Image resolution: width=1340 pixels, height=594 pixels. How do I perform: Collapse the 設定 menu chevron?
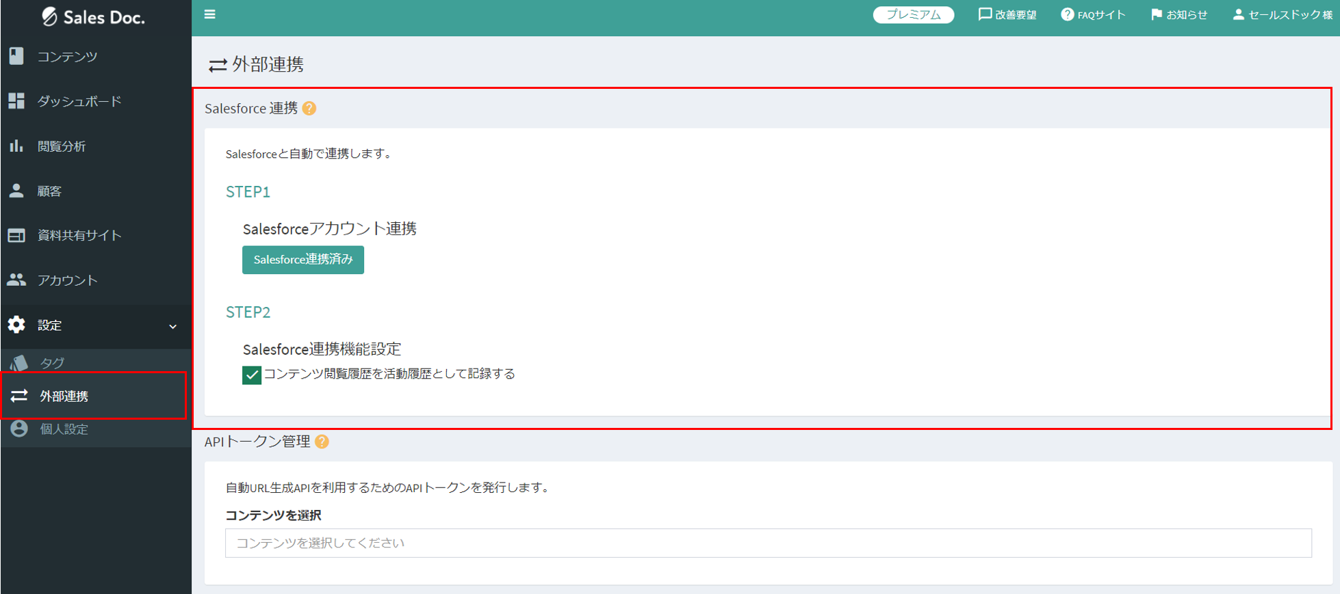point(173,326)
